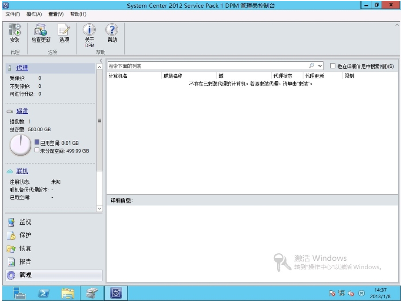Viewport: 404px width, 304px height.
Task: Click the 代理 link
Action: click(x=22, y=68)
